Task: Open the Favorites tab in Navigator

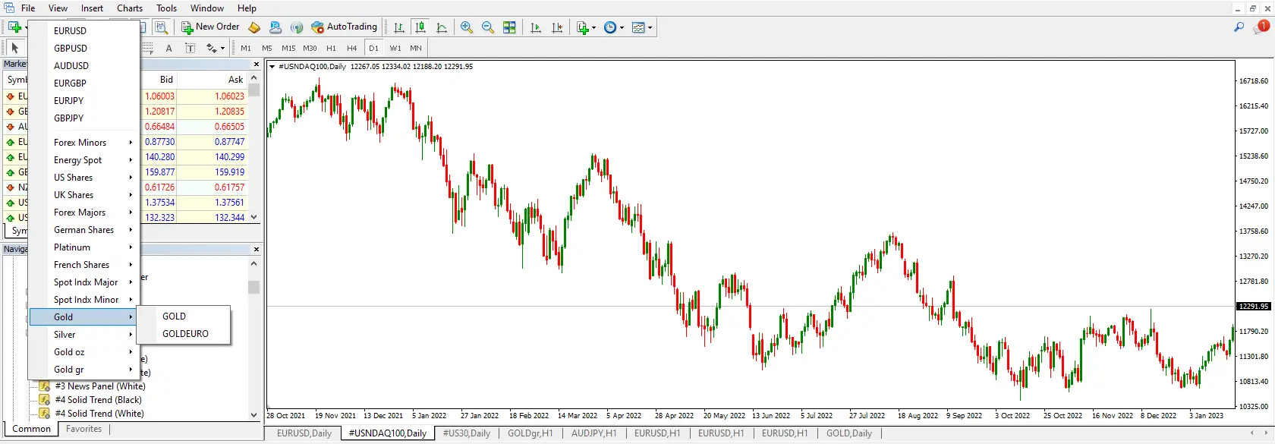Action: coord(84,429)
